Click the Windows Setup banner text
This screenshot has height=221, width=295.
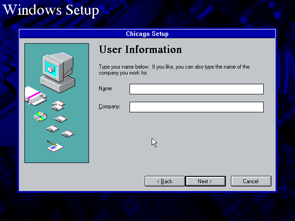51,10
